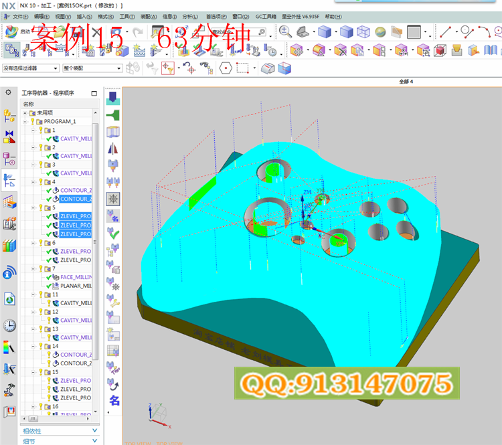Select the highlighted CONTOUR_Z operation in group 4
This screenshot has width=502, height=445.
(x=76, y=199)
